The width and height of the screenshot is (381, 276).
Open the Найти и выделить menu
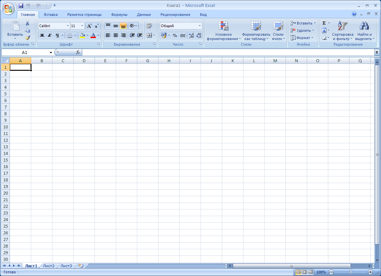[x=364, y=31]
